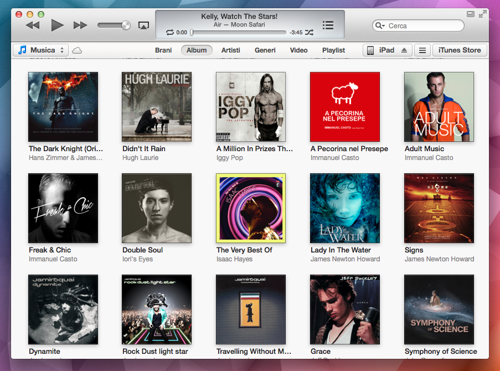The height and width of the screenshot is (371, 500).
Task: Click 'A Pecorina nel Presepe' title
Action: [x=349, y=148]
